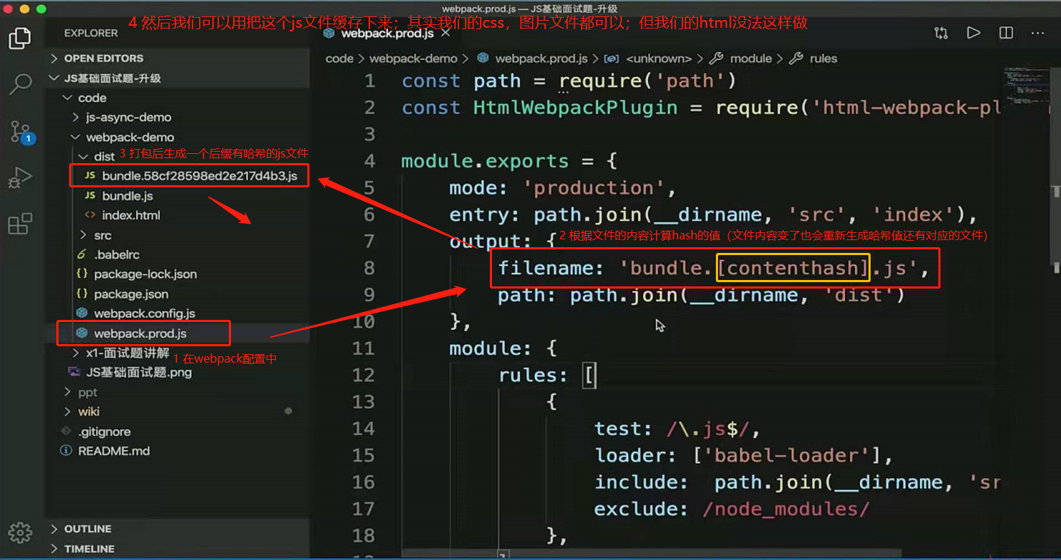Open the Manage gear icon

coord(20,532)
